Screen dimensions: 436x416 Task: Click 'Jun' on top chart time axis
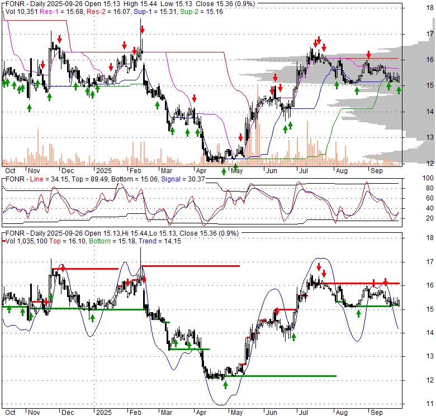[x=272, y=171]
